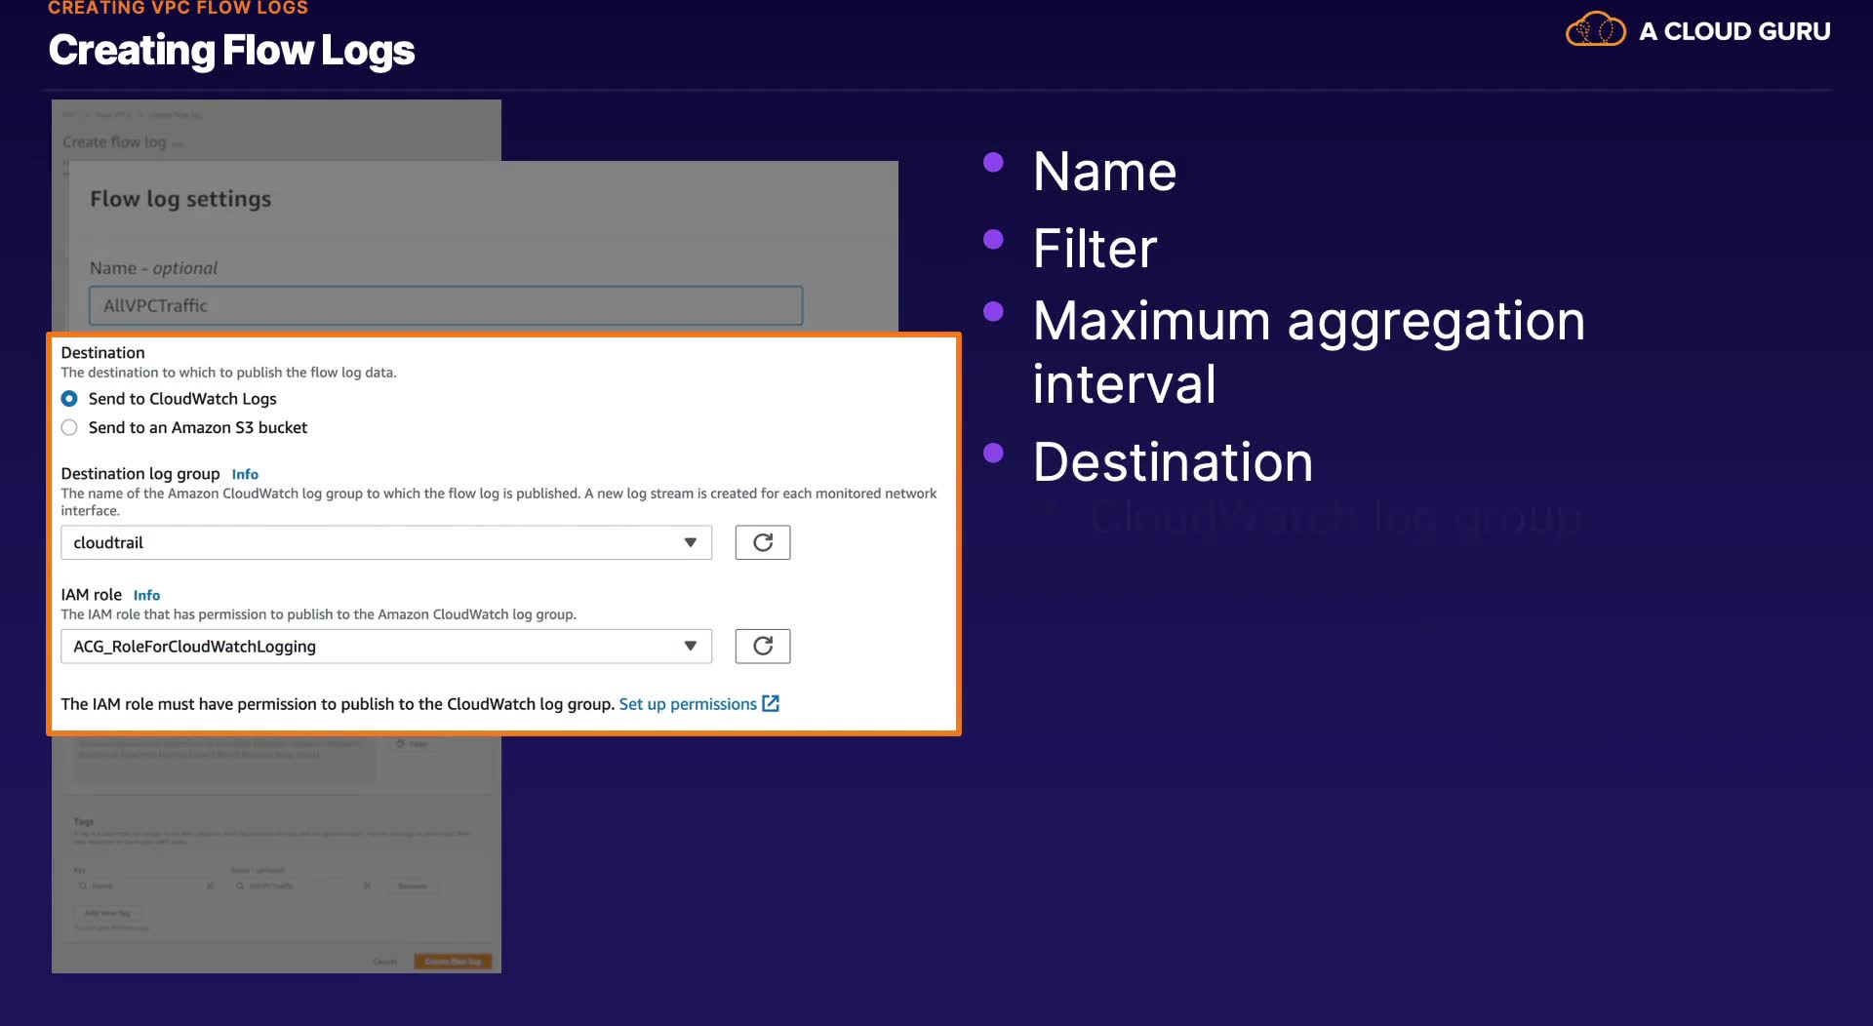Select Send to an Amazon S3 bucket
This screenshot has width=1873, height=1026.
[69, 427]
